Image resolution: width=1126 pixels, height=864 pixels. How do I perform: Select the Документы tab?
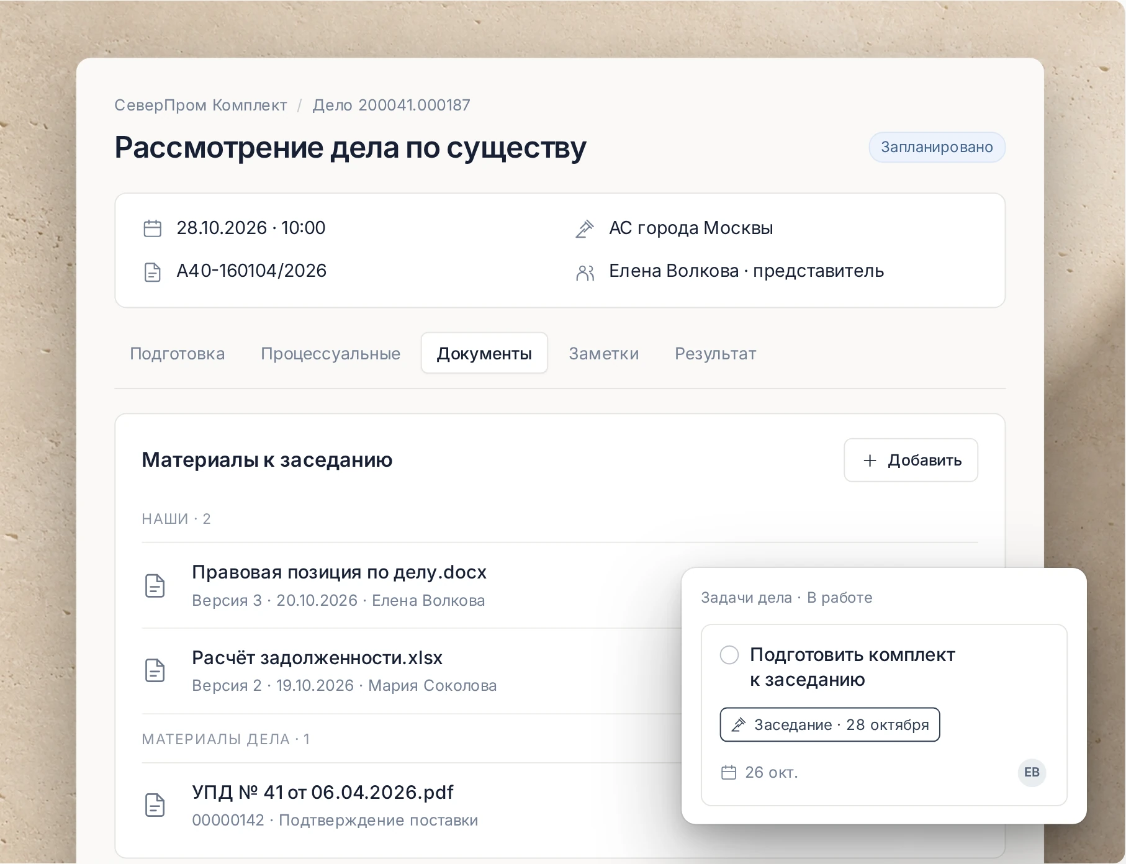pyautogui.click(x=484, y=353)
